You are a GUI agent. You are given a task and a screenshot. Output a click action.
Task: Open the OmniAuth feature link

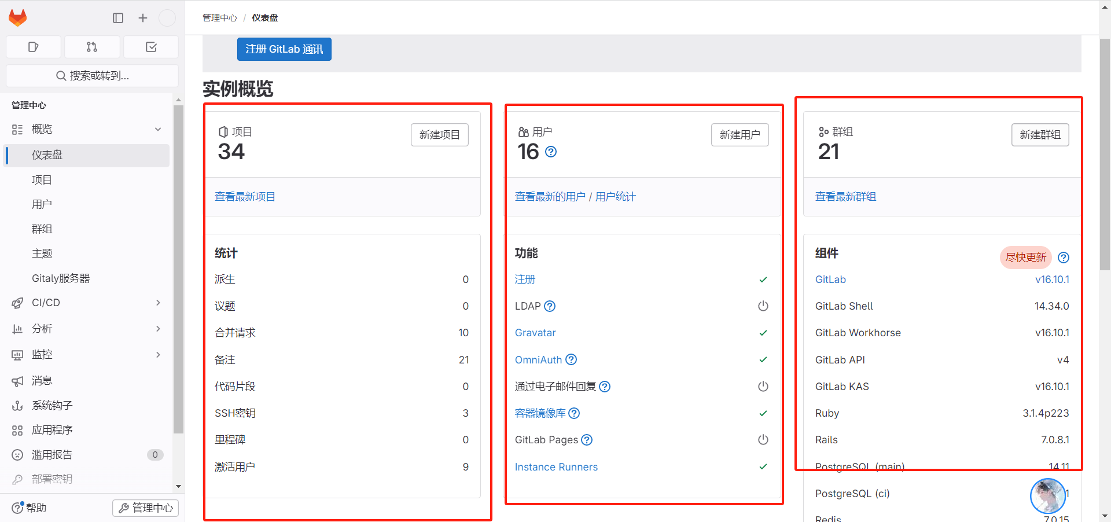pos(538,360)
